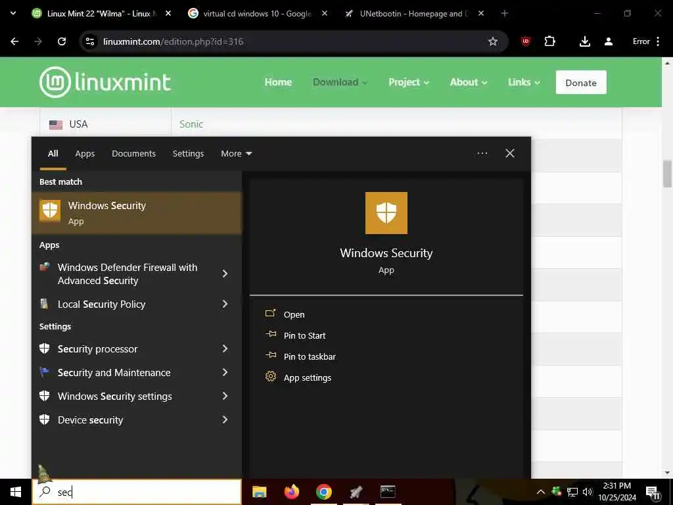Click the taskbar clock and date

tap(616, 492)
